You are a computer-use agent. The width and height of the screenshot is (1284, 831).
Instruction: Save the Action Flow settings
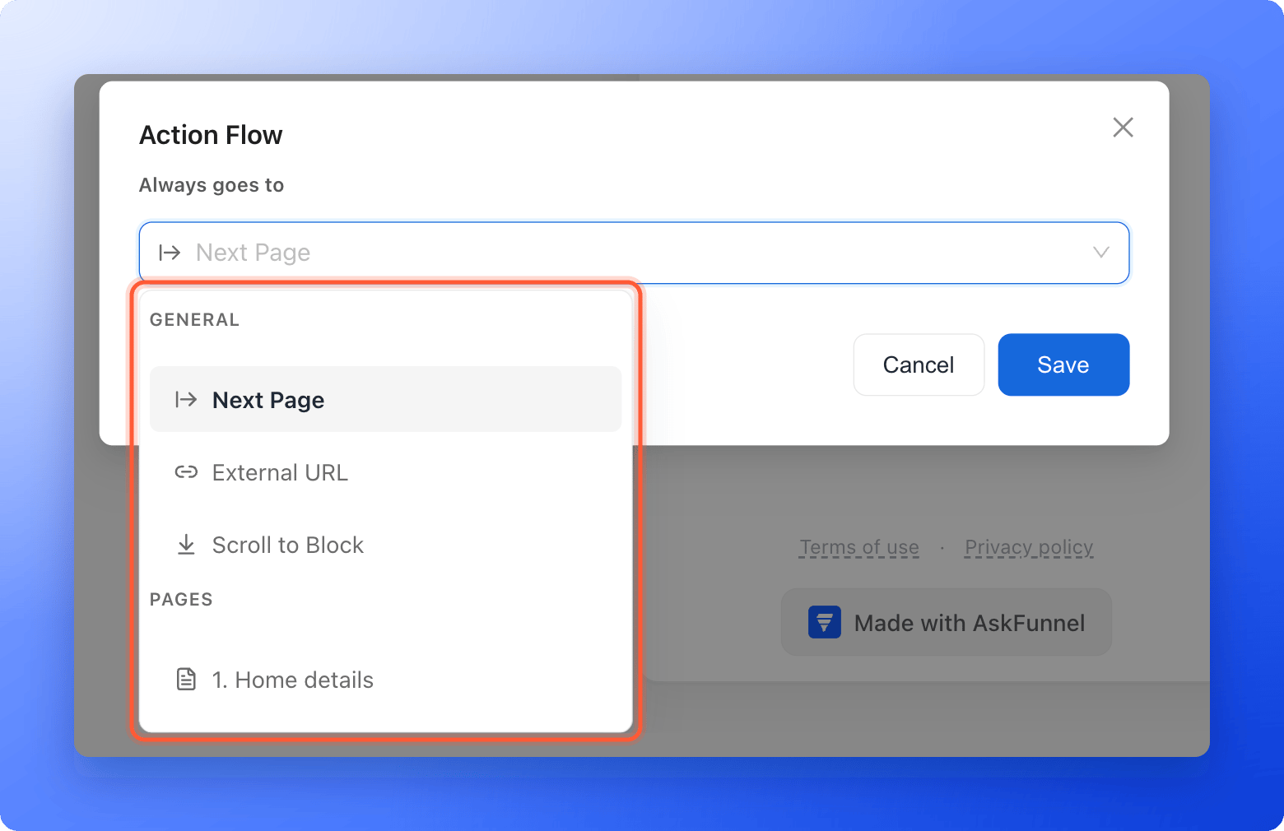(x=1063, y=364)
